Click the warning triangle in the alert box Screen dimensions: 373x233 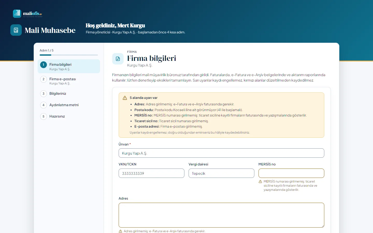click(x=125, y=98)
